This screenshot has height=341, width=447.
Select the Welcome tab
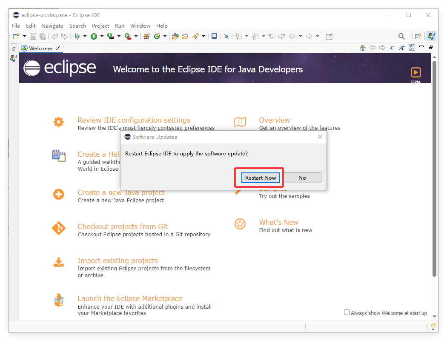click(x=40, y=48)
